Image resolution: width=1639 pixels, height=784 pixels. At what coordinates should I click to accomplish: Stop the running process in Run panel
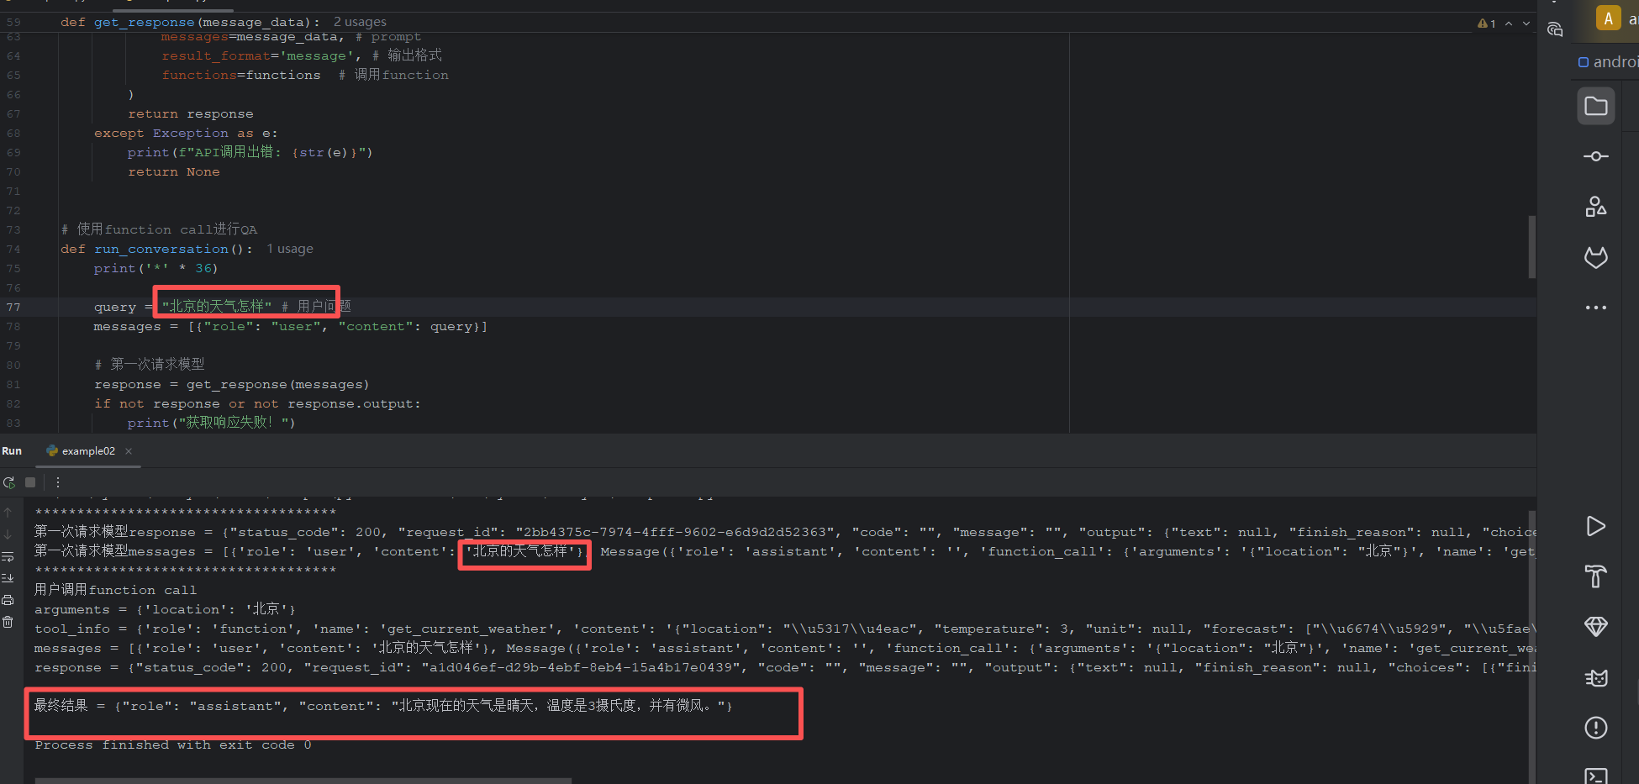30,482
